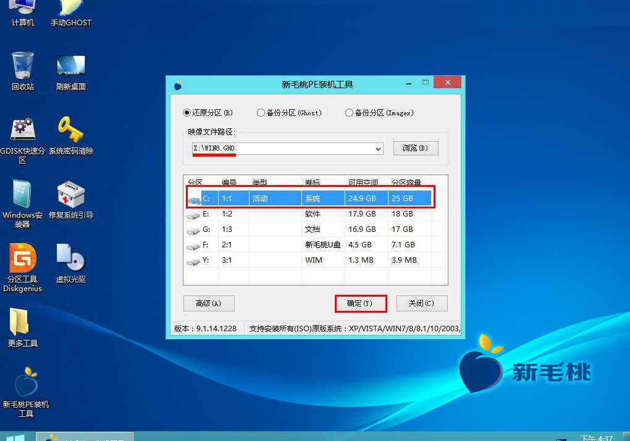The height and width of the screenshot is (441, 630).
Task: Click the 1.3 MB free space cell
Action: (x=361, y=260)
